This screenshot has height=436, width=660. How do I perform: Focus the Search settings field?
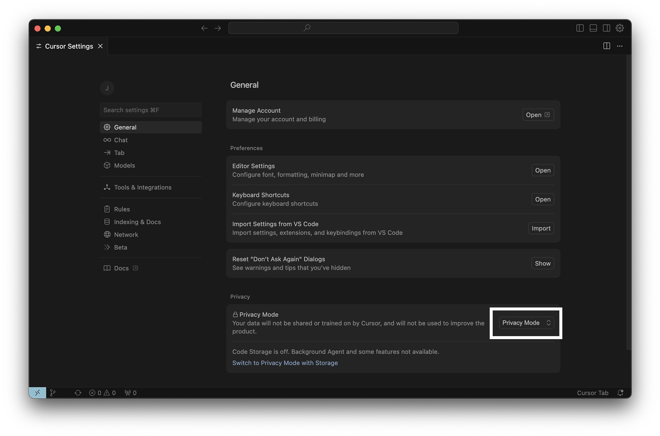click(151, 110)
